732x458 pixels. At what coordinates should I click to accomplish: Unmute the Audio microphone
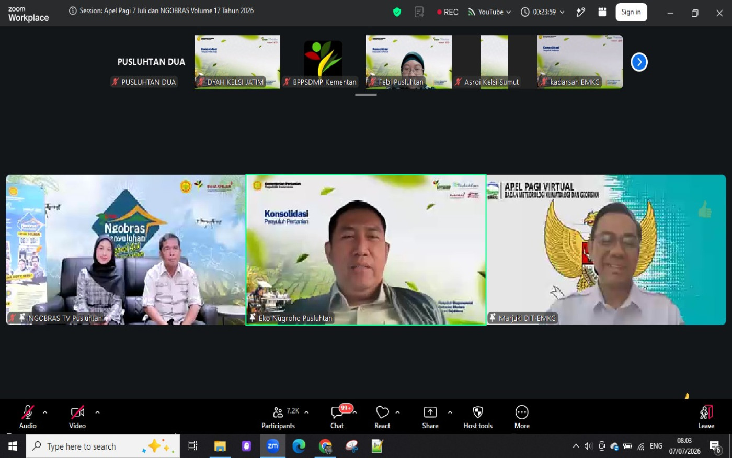[x=28, y=417]
